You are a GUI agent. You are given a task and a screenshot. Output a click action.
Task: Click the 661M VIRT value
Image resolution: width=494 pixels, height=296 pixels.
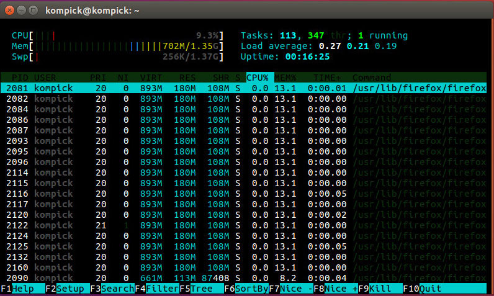coord(151,278)
